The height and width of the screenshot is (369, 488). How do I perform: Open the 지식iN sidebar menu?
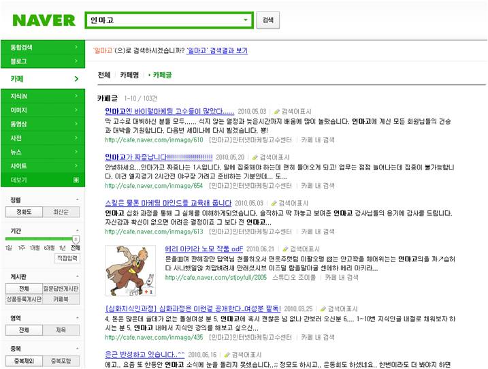tap(43, 96)
